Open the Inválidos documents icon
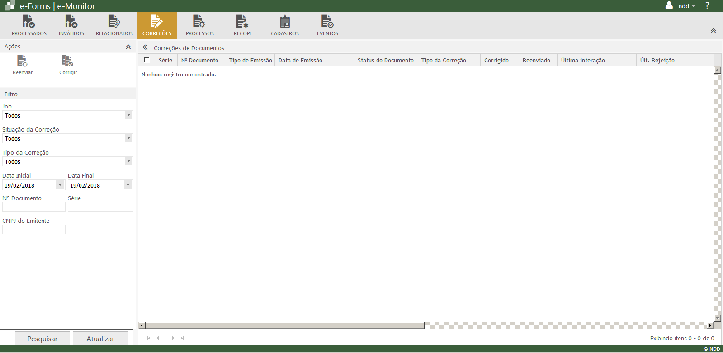The height and width of the screenshot is (353, 723). 71,21
